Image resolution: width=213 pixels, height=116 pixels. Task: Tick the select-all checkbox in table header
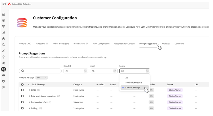(x=22, y=85)
